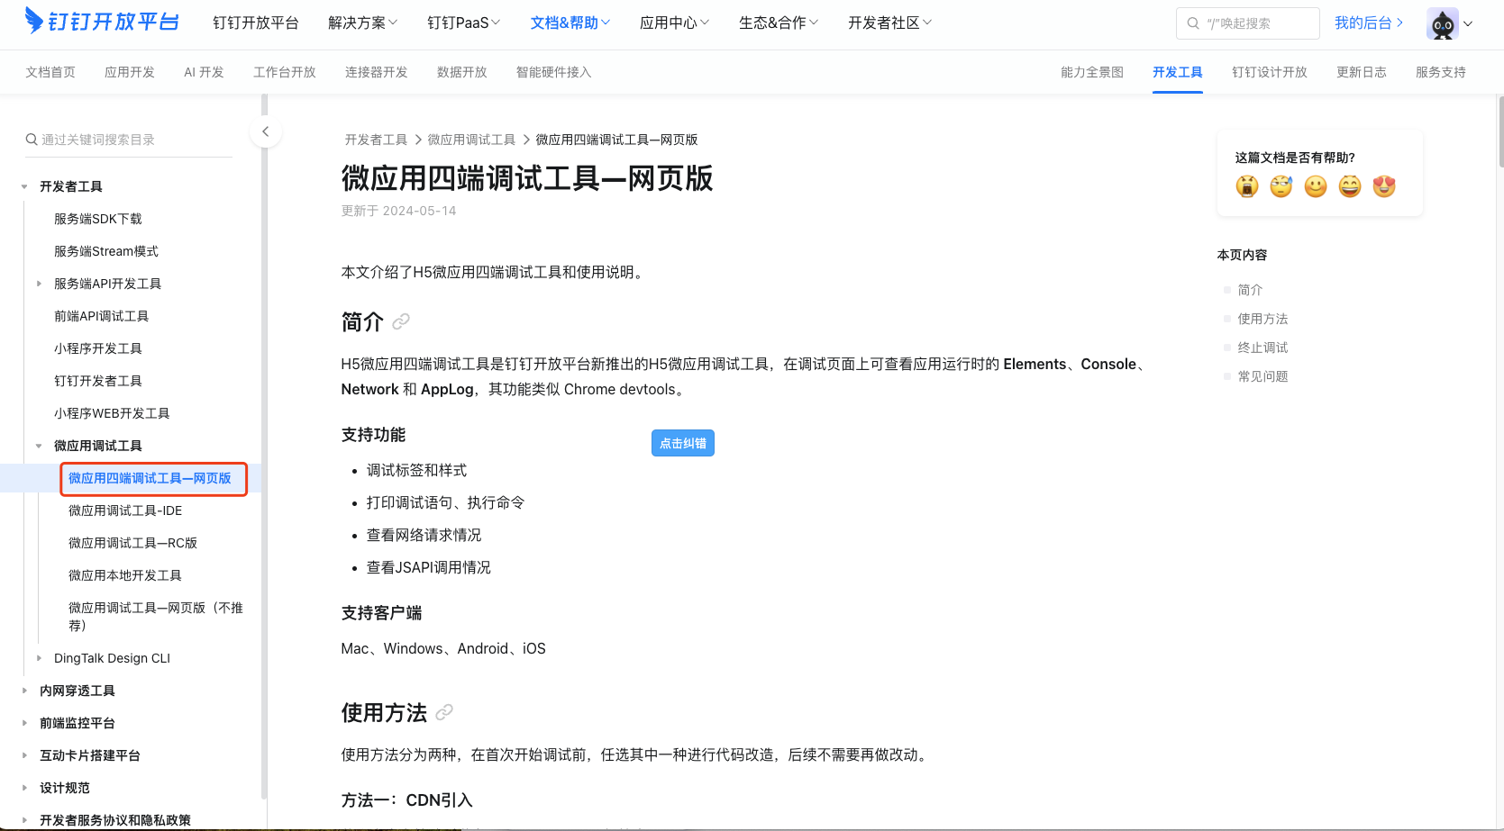The height and width of the screenshot is (831, 1504).
Task: Open the 服务支持 tab
Action: [x=1441, y=72]
